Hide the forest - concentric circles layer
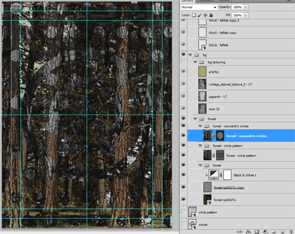The image size is (295, 234). click(x=184, y=136)
